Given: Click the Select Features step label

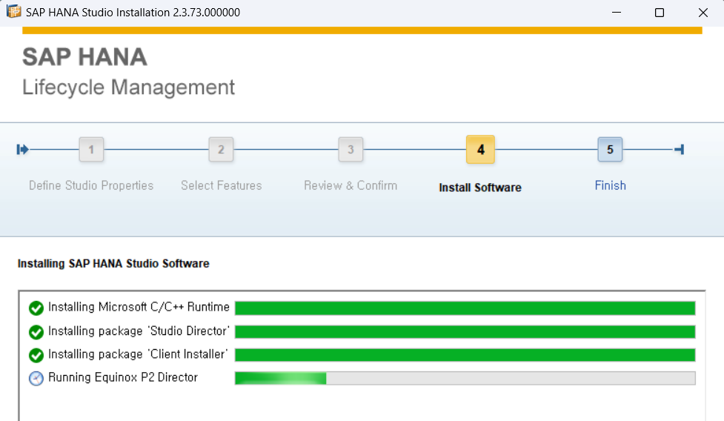Looking at the screenshot, I should click(x=221, y=185).
